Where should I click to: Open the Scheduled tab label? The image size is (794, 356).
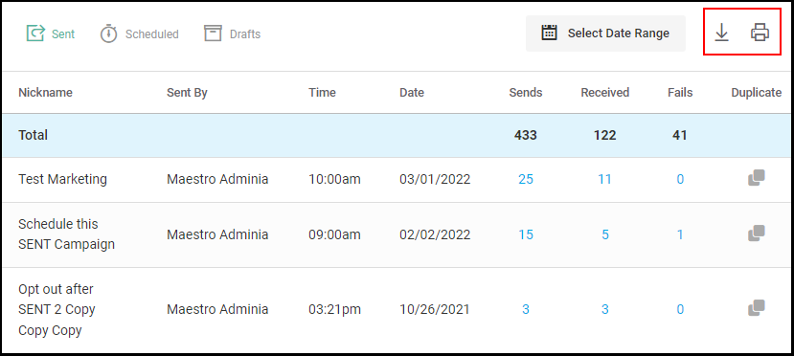tap(152, 33)
